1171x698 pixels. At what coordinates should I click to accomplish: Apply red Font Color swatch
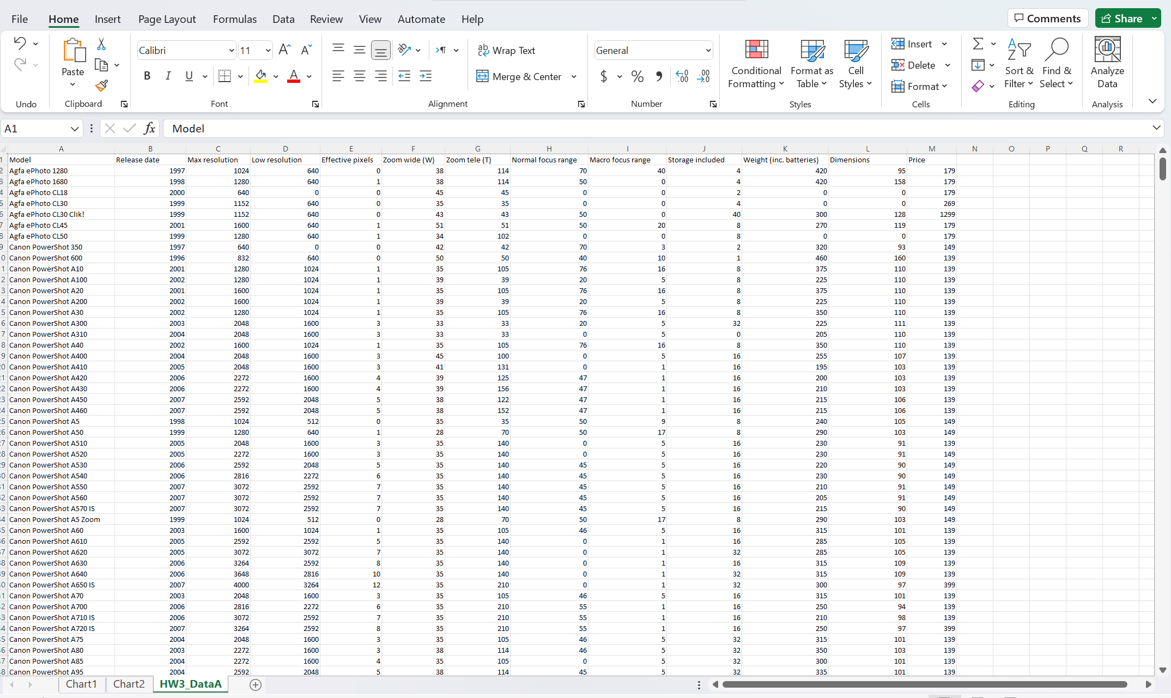tap(294, 76)
